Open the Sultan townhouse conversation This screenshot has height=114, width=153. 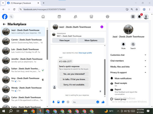tap(23, 70)
